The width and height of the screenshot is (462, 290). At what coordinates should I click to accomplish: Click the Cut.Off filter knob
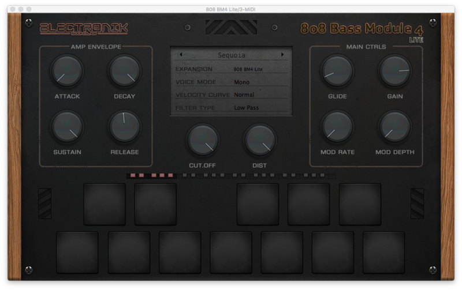point(203,140)
